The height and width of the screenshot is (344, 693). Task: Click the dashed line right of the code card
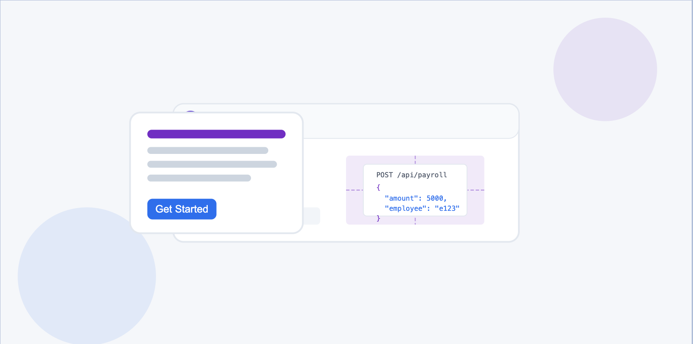pyautogui.click(x=476, y=190)
